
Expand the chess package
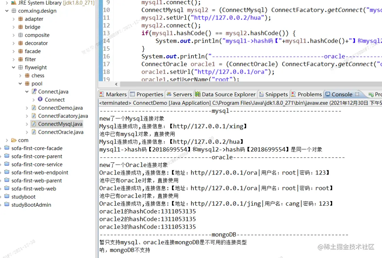[x=20, y=76]
